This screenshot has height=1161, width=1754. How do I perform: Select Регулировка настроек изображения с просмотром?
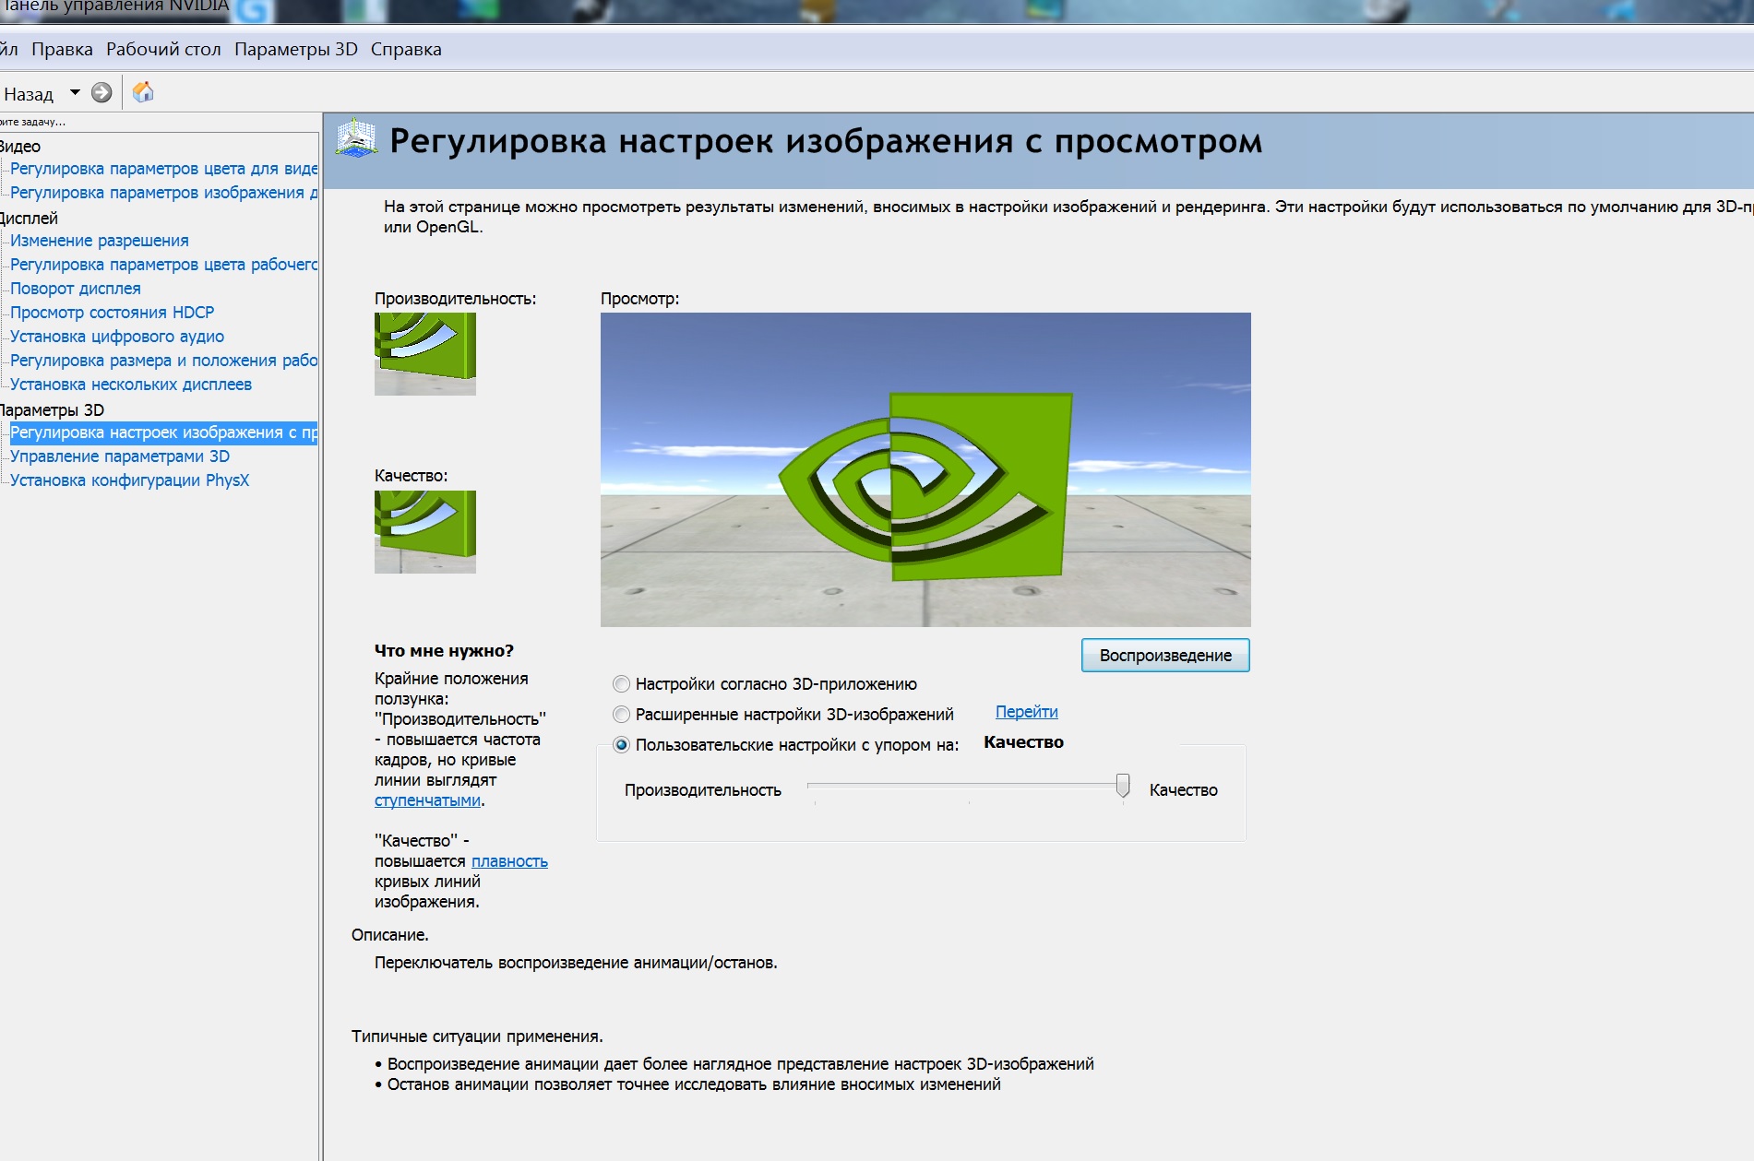(163, 432)
